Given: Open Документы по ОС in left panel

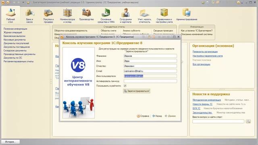Looking at the screenshot, I should pos(13,58).
